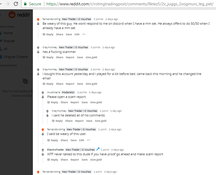The image size is (216, 175).
Task: Upvote ElectroTrader's 'WTF never talked' comment
Action: point(43,150)
